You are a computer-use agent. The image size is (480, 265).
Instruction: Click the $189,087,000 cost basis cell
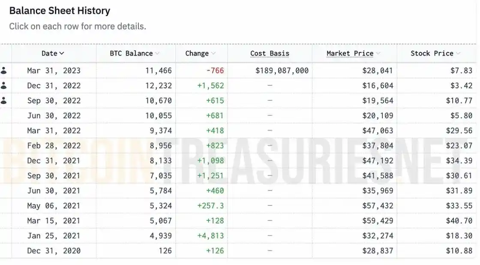[x=282, y=71]
